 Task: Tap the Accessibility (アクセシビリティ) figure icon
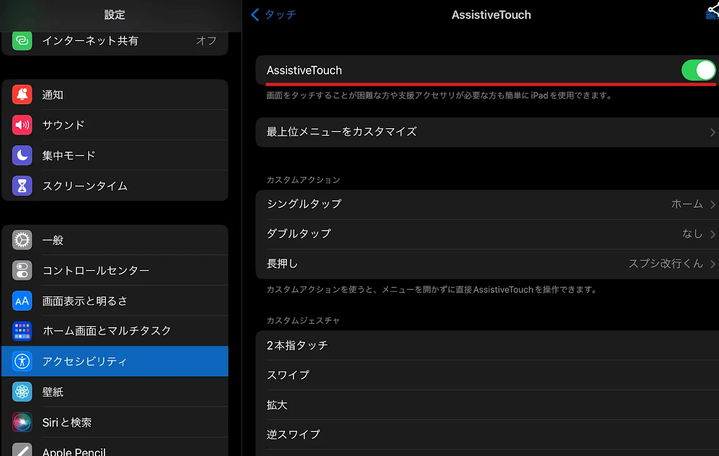click(22, 361)
